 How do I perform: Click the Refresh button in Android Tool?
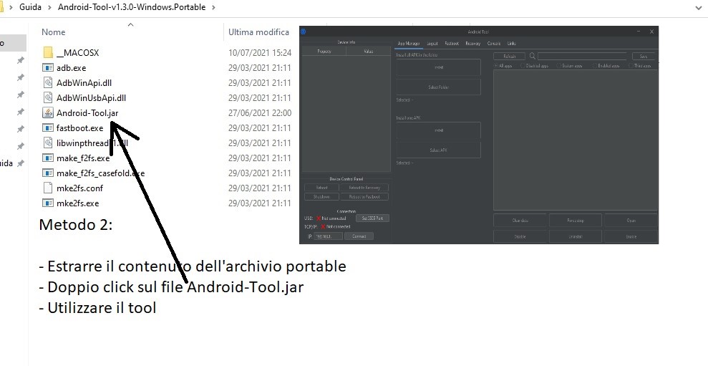[x=509, y=57]
